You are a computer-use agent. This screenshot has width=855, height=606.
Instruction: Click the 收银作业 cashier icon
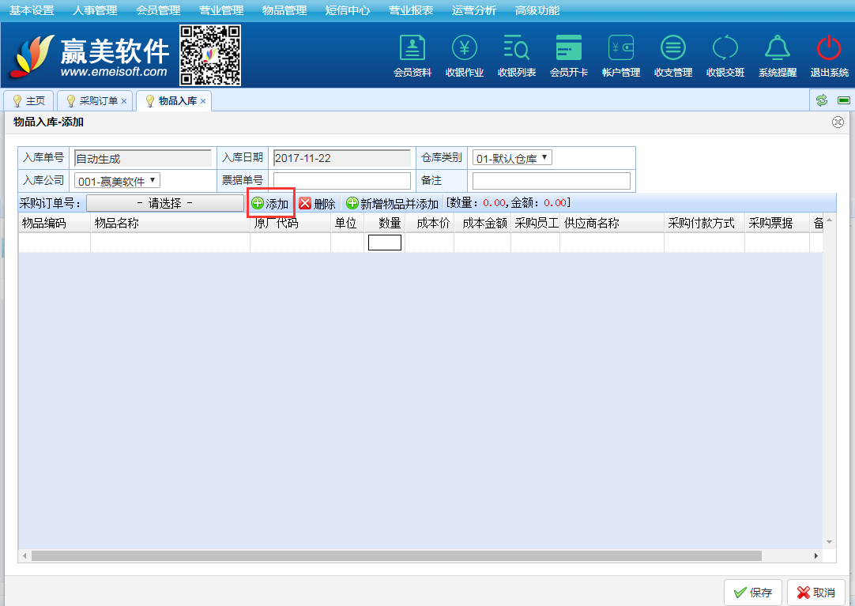[465, 49]
